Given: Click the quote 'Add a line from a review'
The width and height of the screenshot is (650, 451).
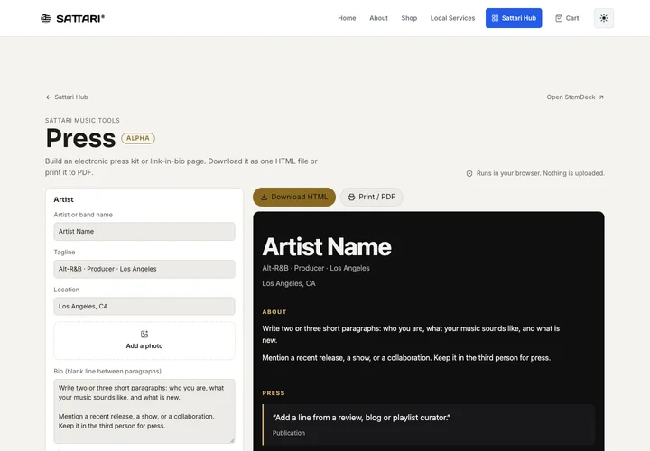Looking at the screenshot, I should point(361,418).
